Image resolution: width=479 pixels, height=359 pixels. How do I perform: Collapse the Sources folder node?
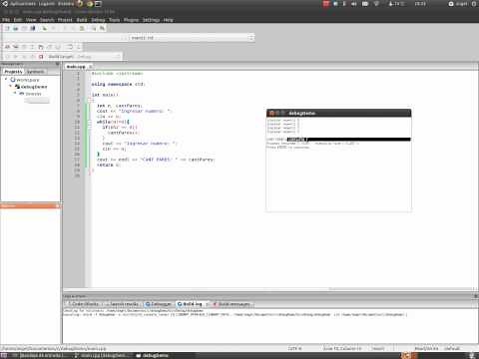coord(15,94)
